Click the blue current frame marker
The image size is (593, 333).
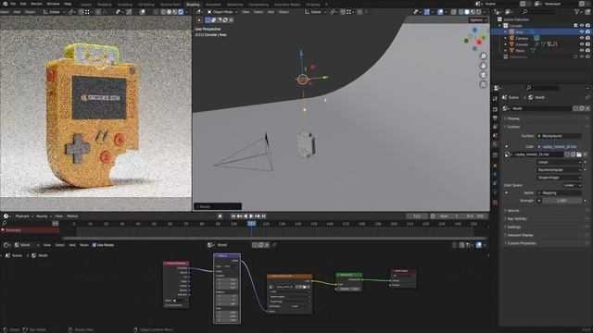click(x=251, y=224)
